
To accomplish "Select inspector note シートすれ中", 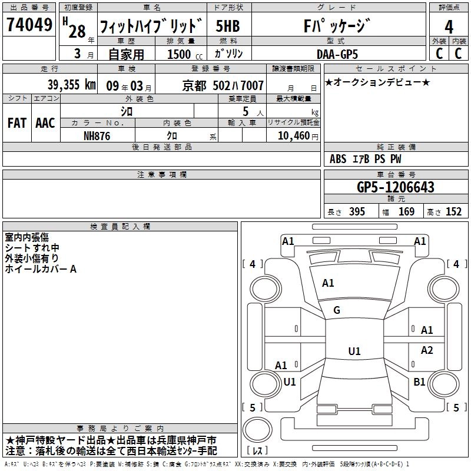I will (x=32, y=248).
